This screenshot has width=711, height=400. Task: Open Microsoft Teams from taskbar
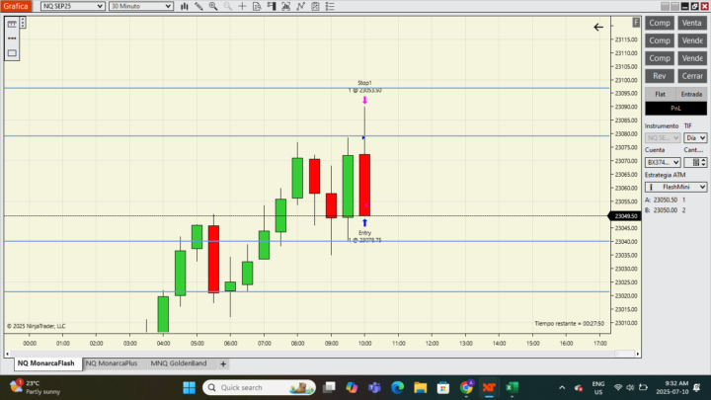(374, 387)
